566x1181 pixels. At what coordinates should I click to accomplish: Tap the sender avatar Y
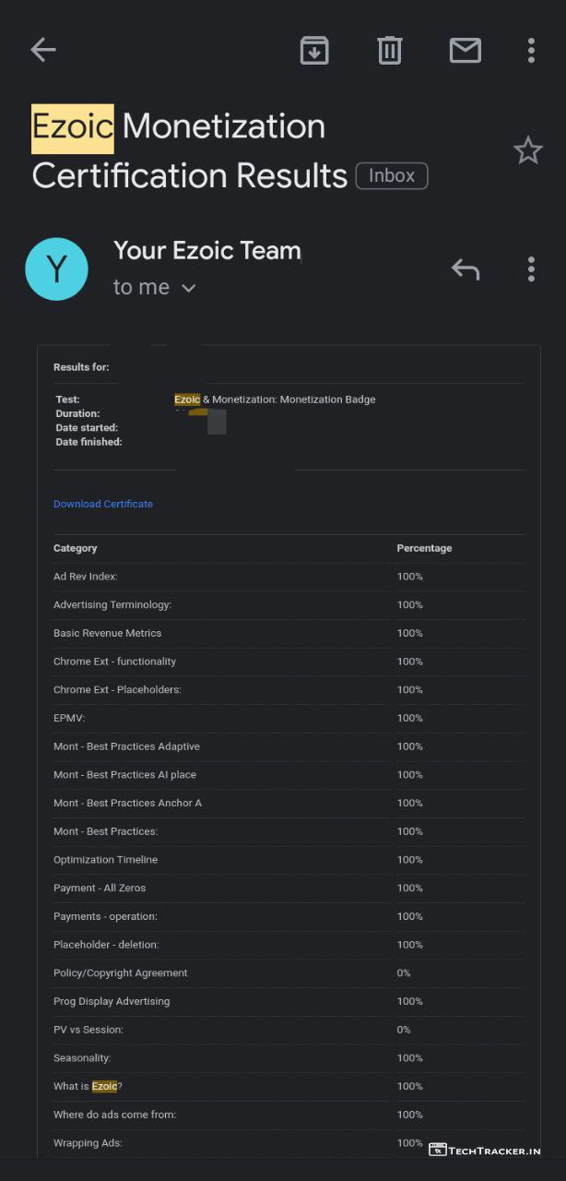(x=56, y=269)
